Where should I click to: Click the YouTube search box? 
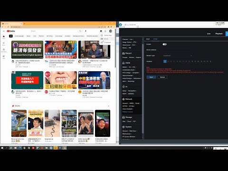54,31
